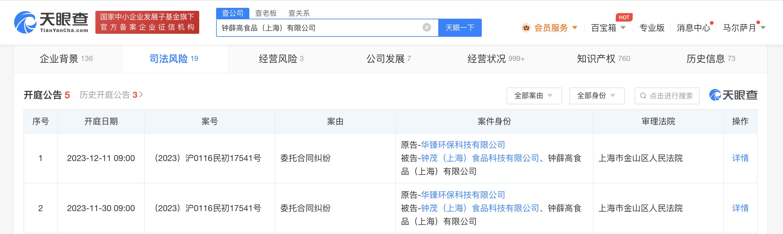Click the 国家中小企业发展子基金 red banner

point(147,22)
